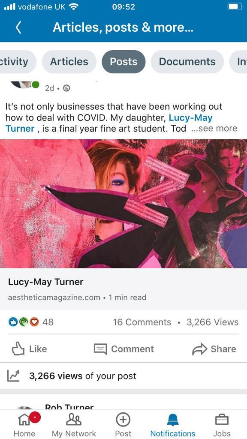Open the Notifications bell icon
The width and height of the screenshot is (247, 439).
[173, 420]
